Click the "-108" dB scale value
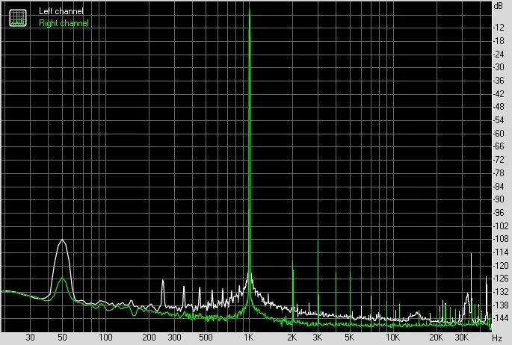This screenshot has height=345, width=512. [x=501, y=239]
